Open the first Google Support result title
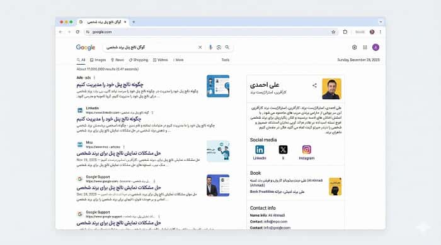This screenshot has width=441, height=245. coord(118,188)
